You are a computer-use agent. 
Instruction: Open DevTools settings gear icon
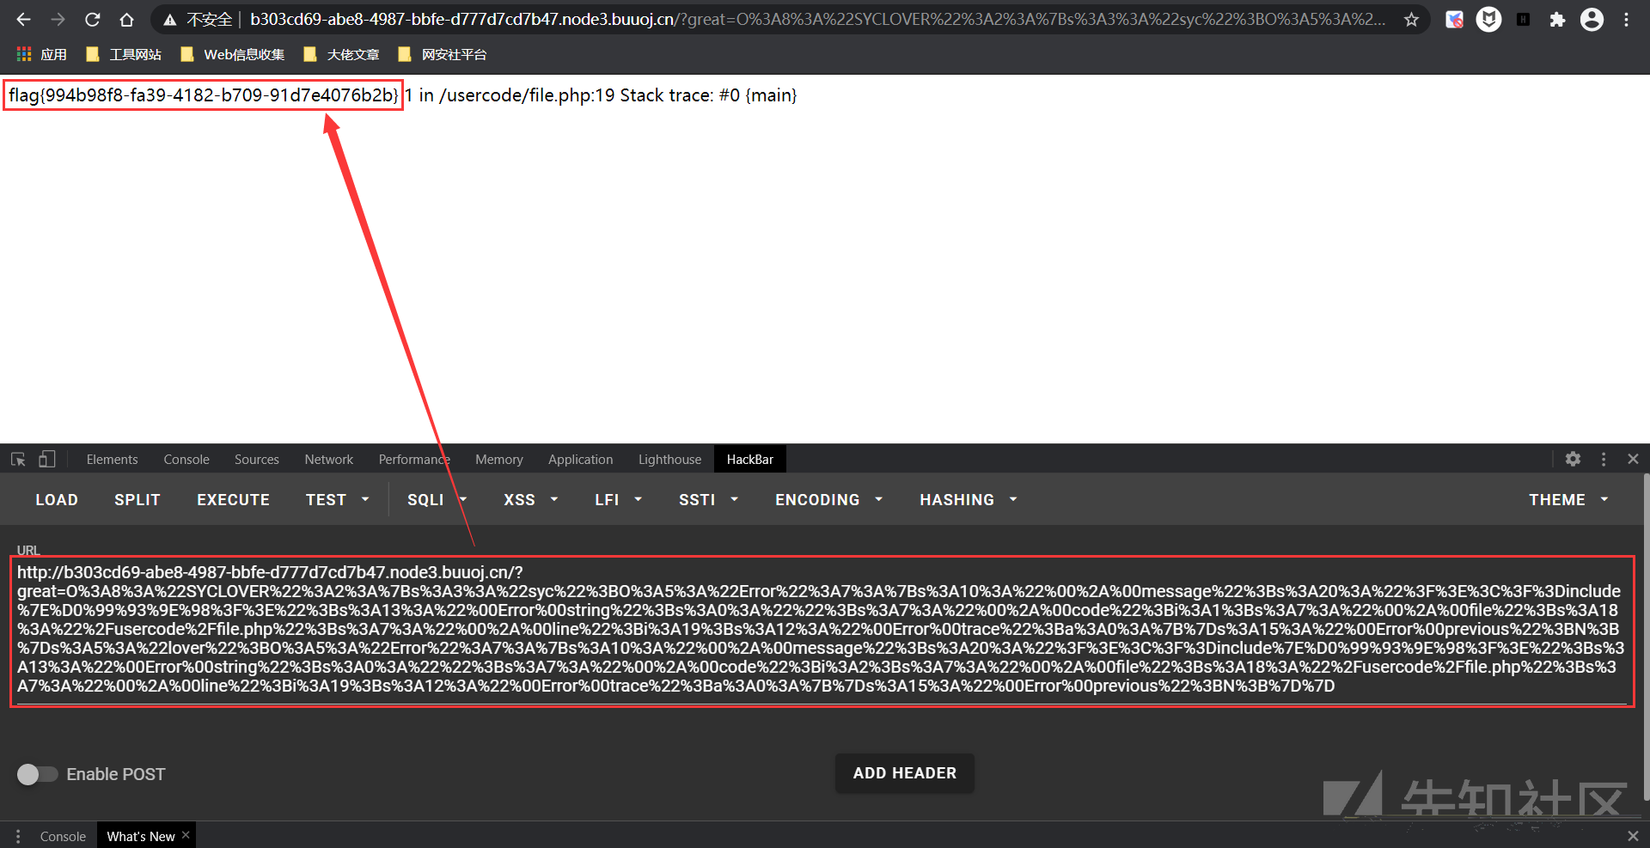[1573, 460]
